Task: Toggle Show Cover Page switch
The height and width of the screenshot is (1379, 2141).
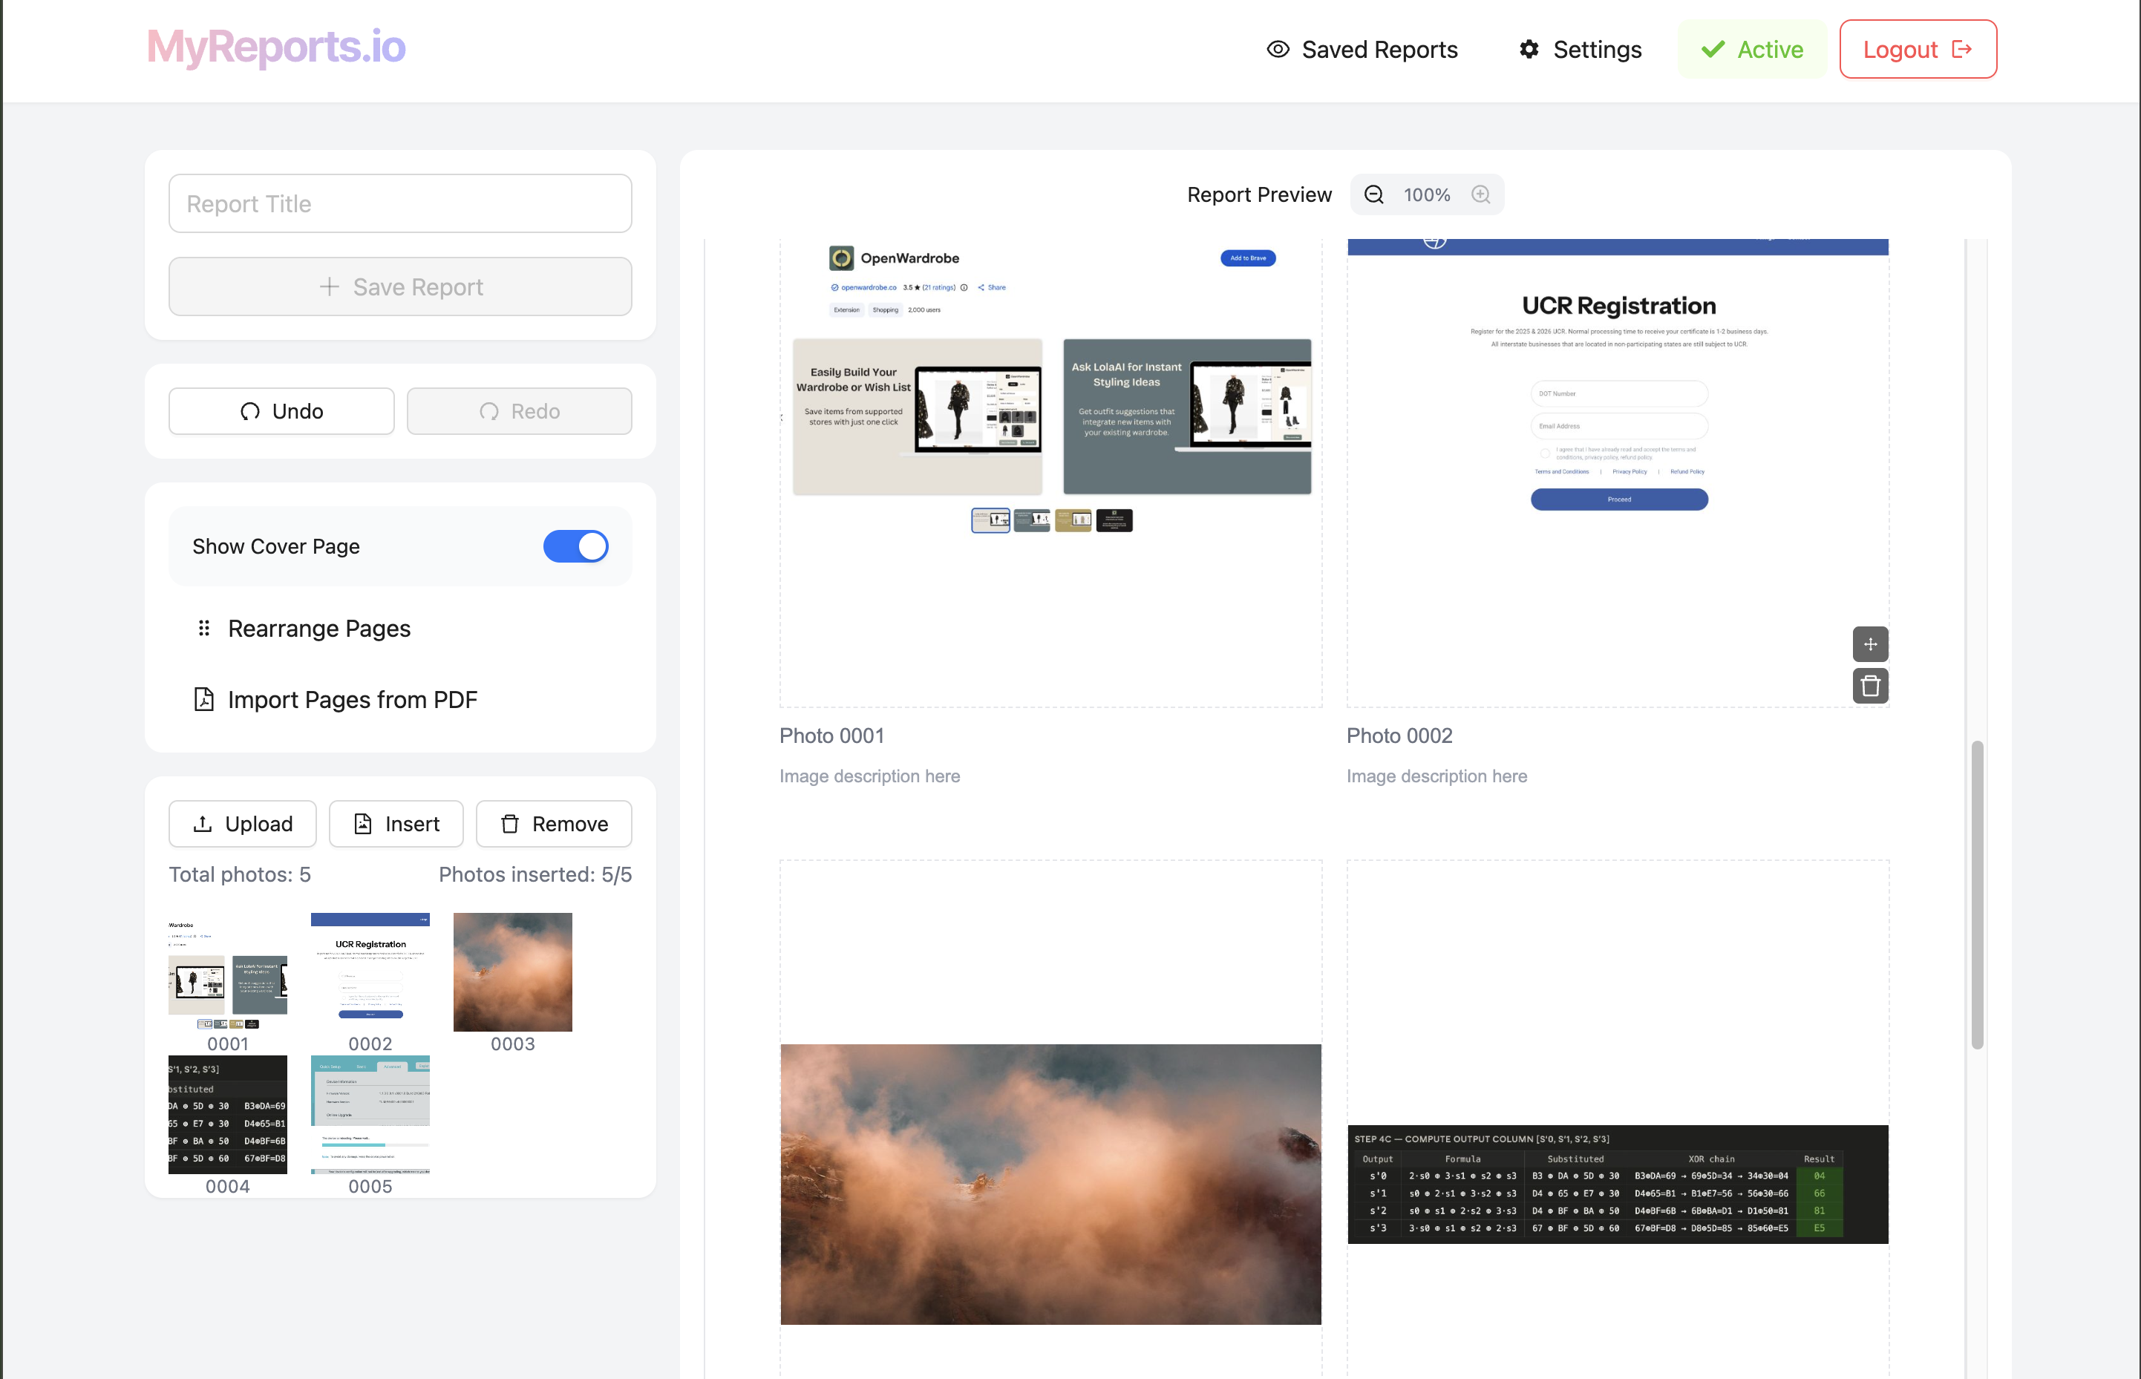Action: pos(576,546)
